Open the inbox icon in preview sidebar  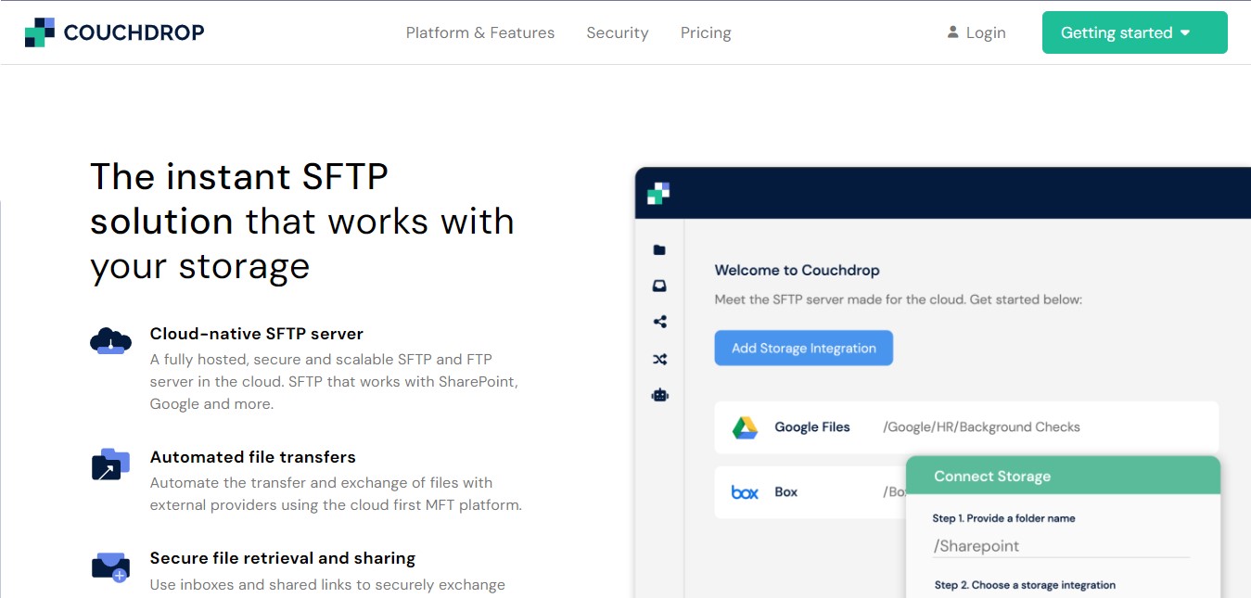coord(659,286)
